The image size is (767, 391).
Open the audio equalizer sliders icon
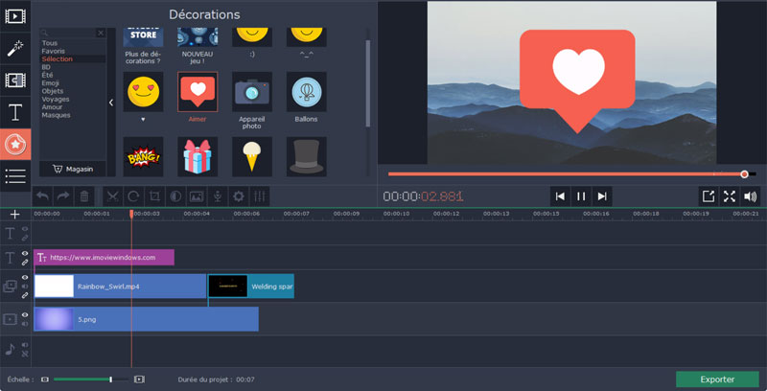[259, 196]
